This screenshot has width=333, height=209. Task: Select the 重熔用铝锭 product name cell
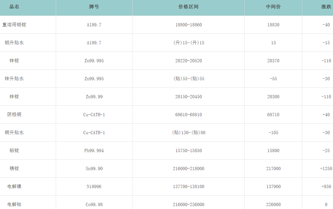click(14, 25)
